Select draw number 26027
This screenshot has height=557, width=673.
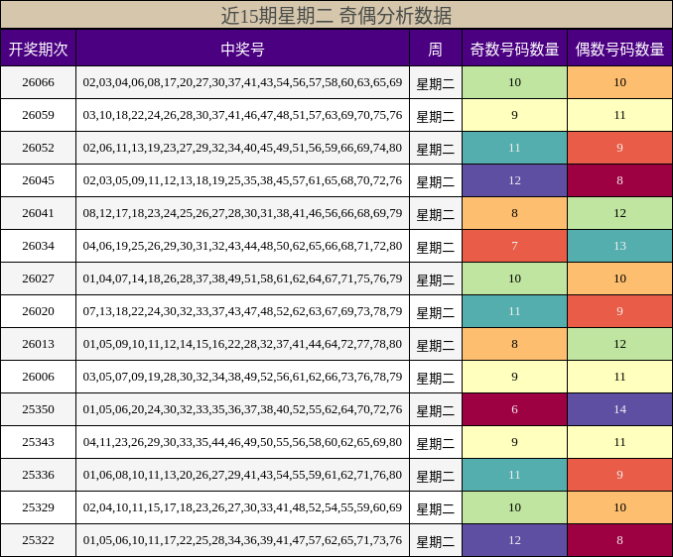[x=38, y=278]
